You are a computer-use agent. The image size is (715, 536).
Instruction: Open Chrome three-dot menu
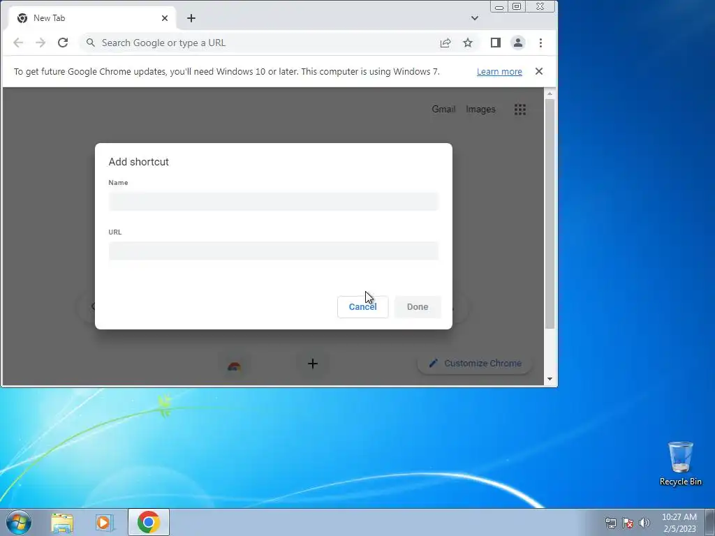(541, 43)
